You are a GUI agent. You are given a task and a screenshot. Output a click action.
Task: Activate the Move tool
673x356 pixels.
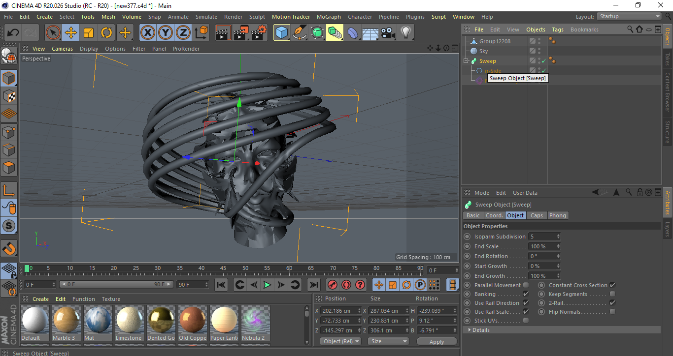[x=71, y=33]
